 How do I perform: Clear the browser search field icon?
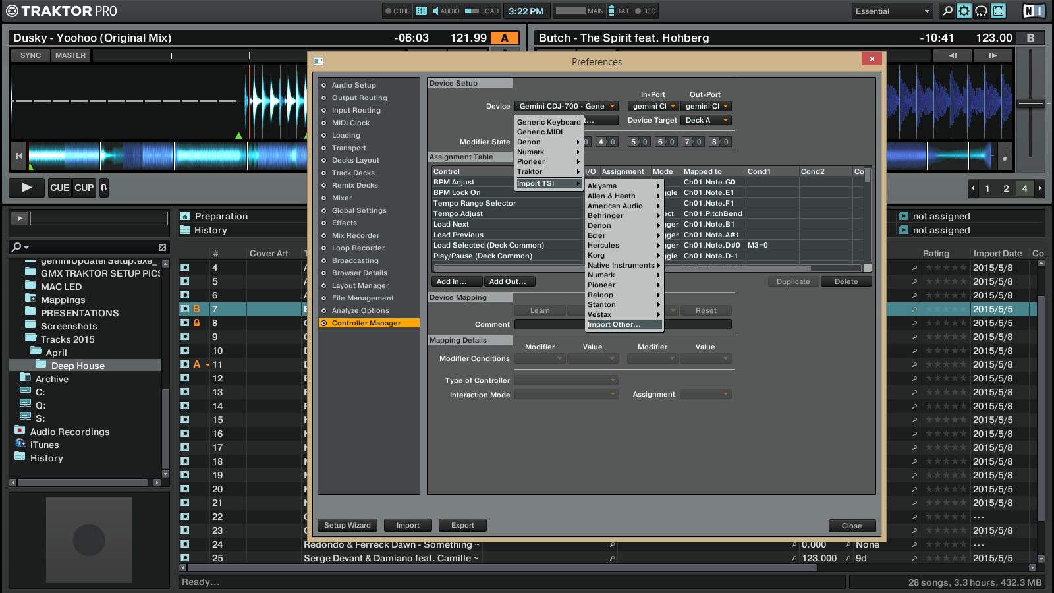click(x=162, y=247)
